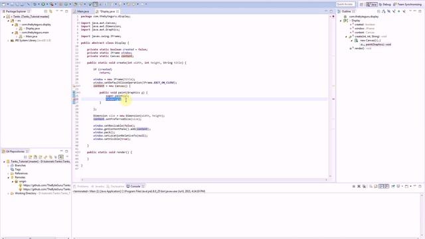Click Remove All Terminated Launches icon
Screen dimensions: 425x239
tap(364, 187)
